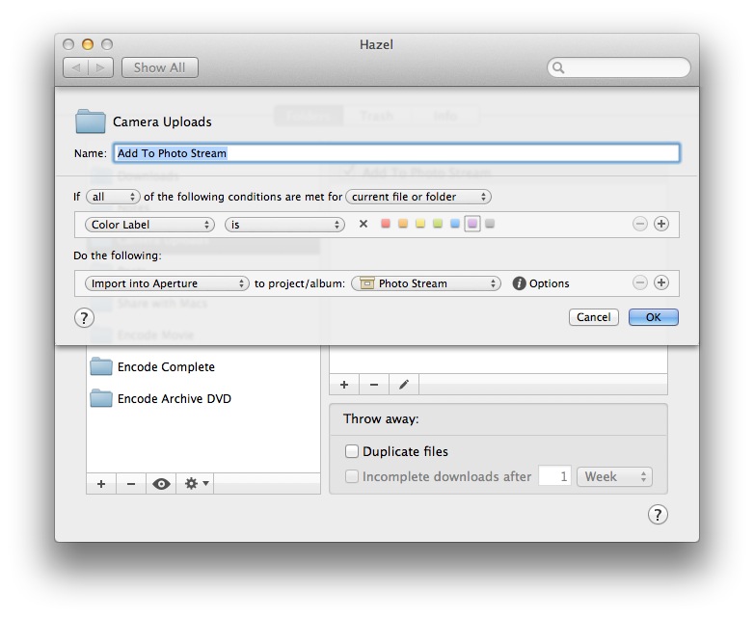Click the incomplete downloads number field
The image size is (754, 618).
coord(555,476)
